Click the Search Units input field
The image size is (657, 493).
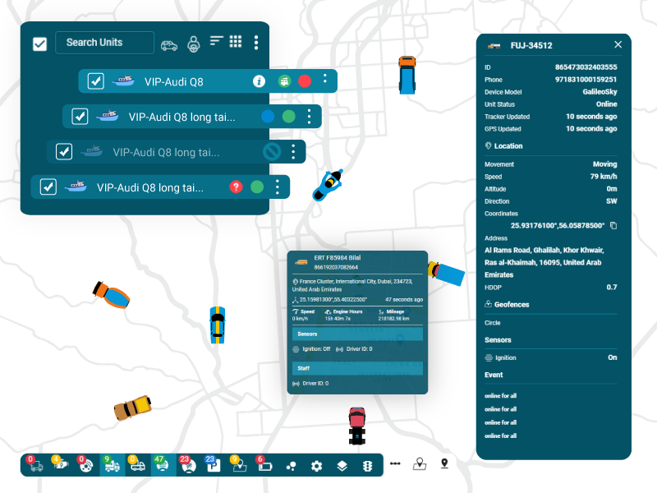pyautogui.click(x=105, y=43)
